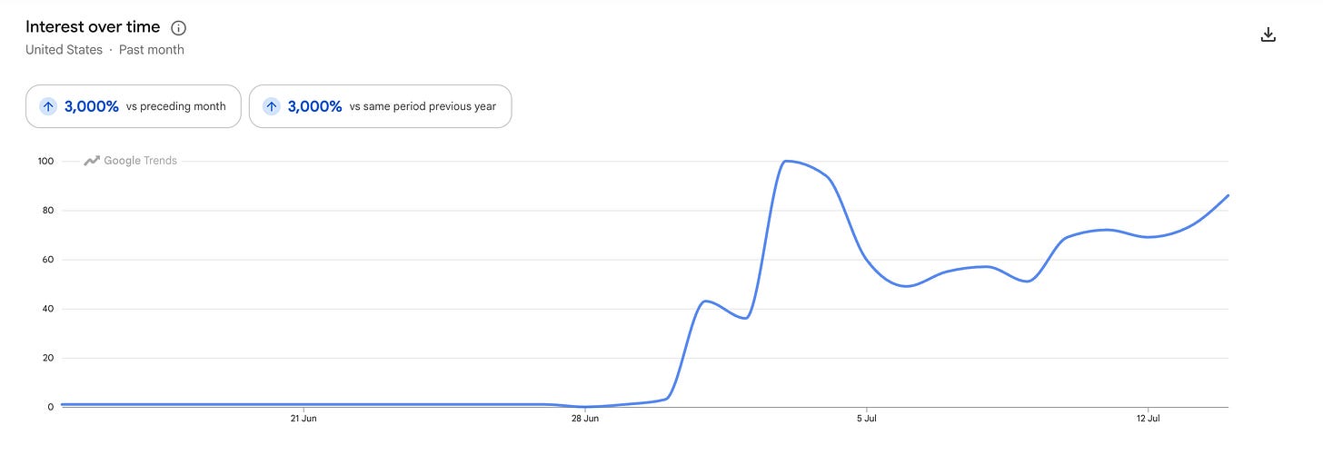Click the info icon beside Interest over time
This screenshot has width=1323, height=455.
pyautogui.click(x=179, y=28)
